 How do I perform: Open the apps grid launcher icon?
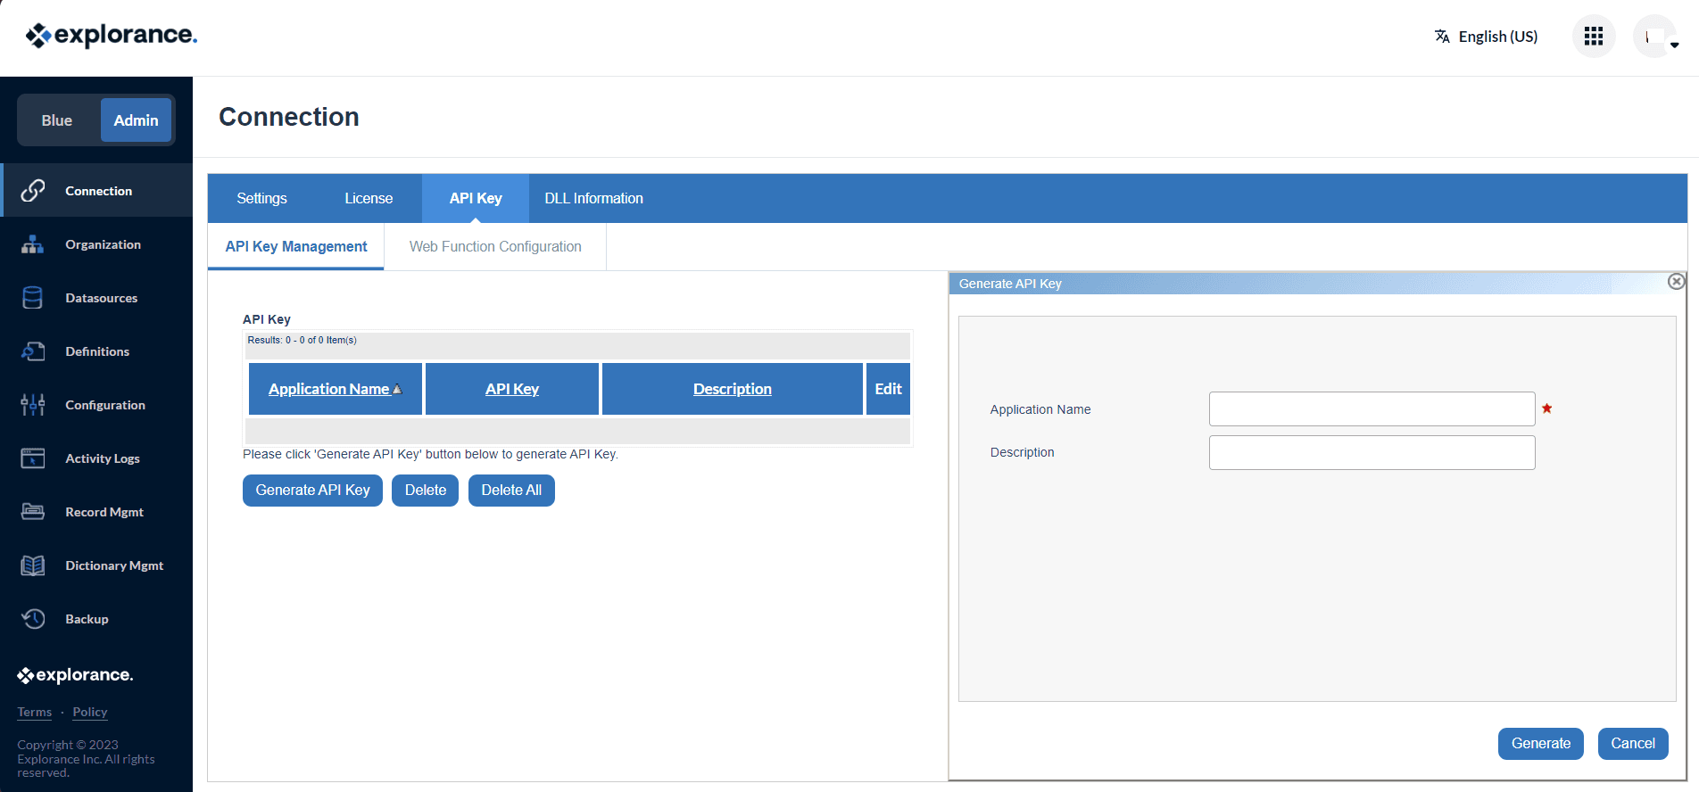click(x=1594, y=37)
